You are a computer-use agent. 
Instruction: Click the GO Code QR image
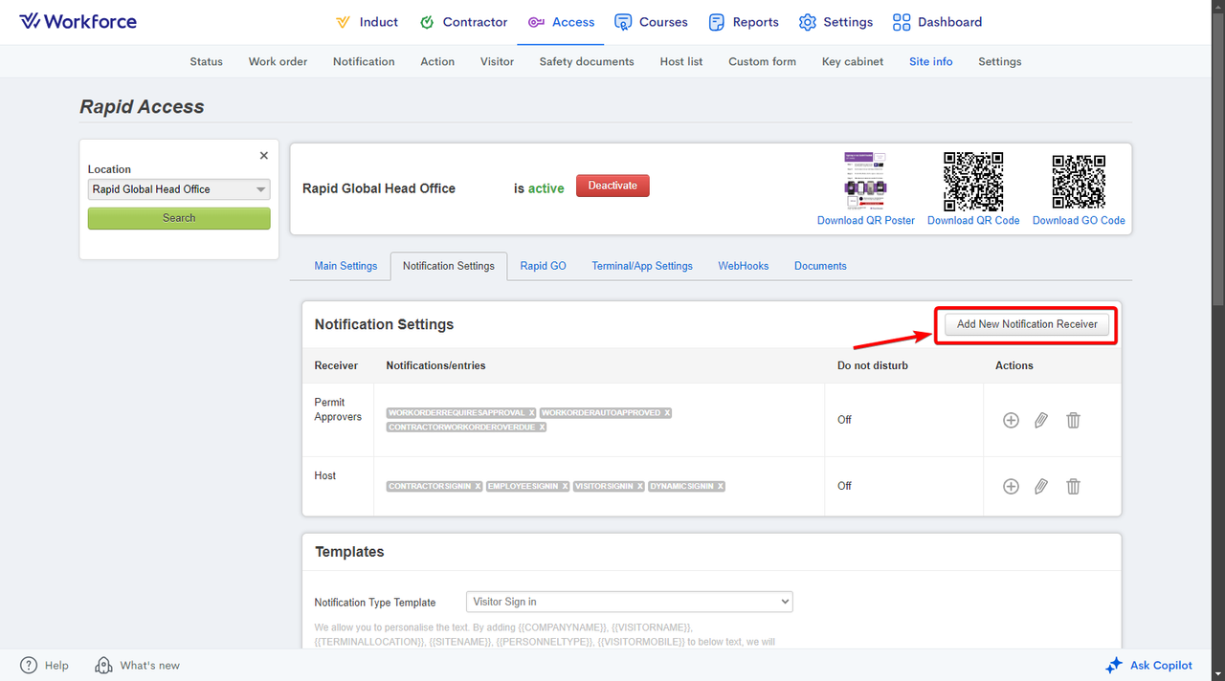click(1079, 181)
